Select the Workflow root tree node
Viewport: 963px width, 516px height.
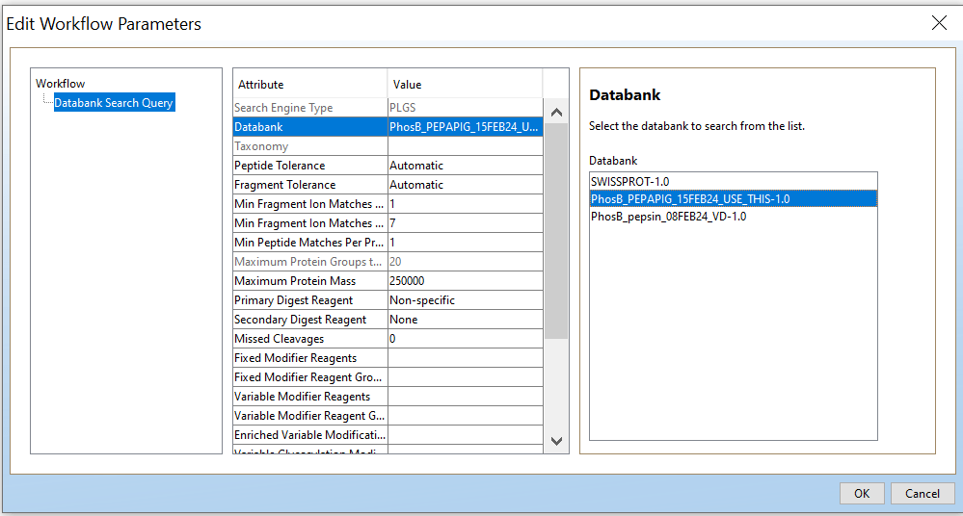pos(61,84)
